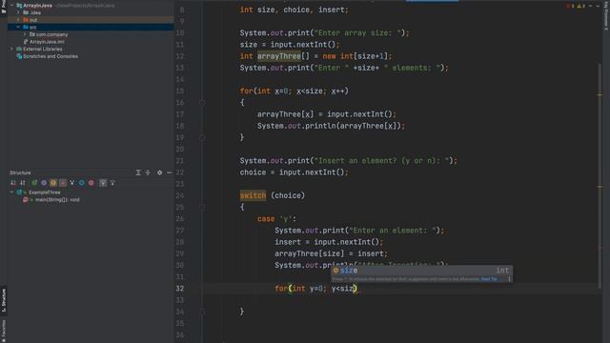This screenshot has height=343, width=610.
Task: Select main(String[]) method in Structure
Action: (x=57, y=200)
